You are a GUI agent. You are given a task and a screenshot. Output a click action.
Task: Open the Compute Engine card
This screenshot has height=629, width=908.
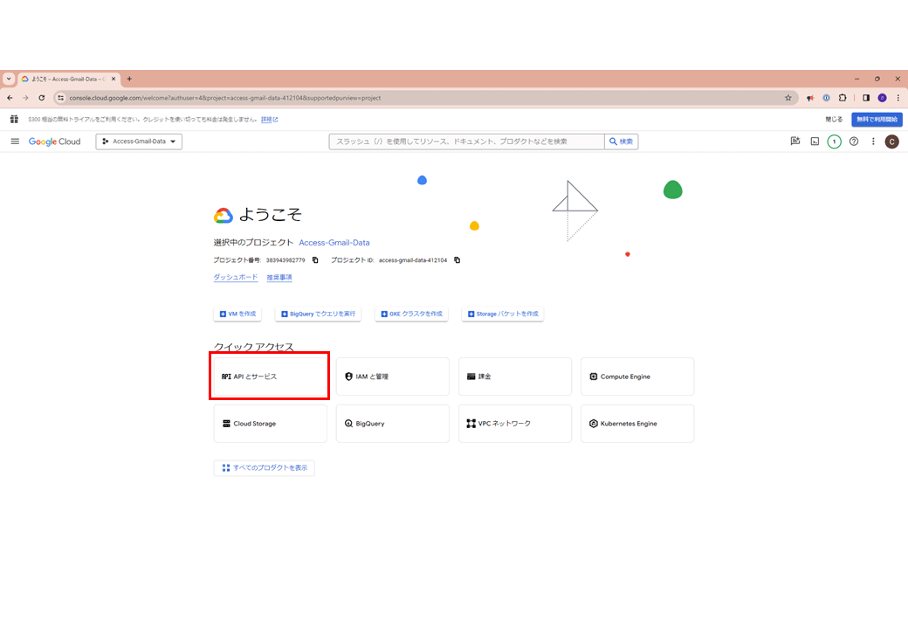pyautogui.click(x=637, y=377)
